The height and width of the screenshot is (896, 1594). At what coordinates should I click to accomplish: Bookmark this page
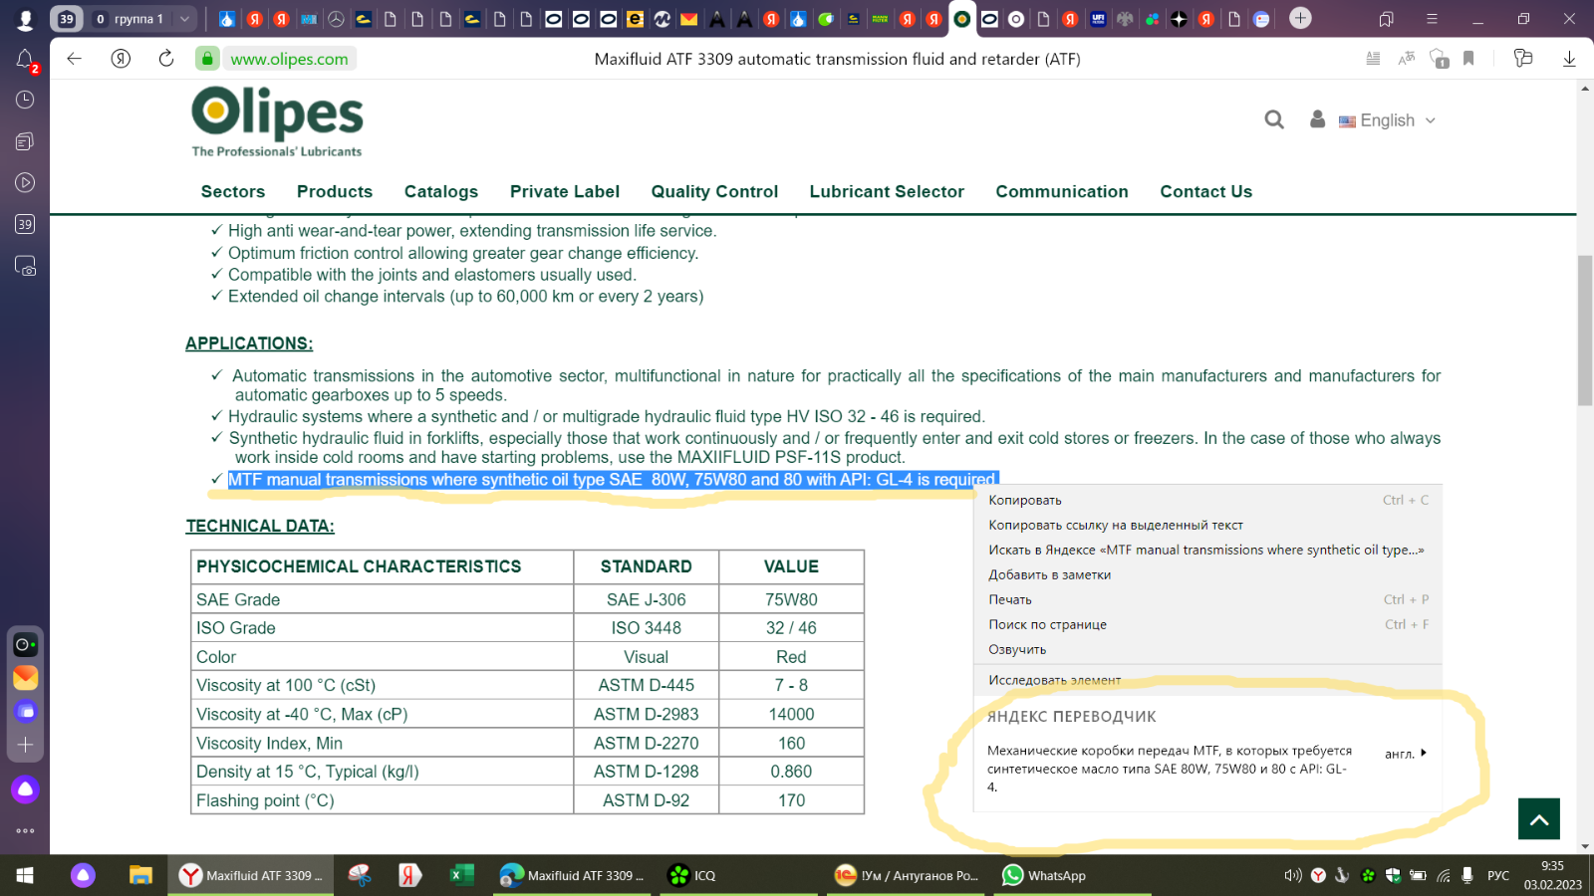coord(1468,59)
